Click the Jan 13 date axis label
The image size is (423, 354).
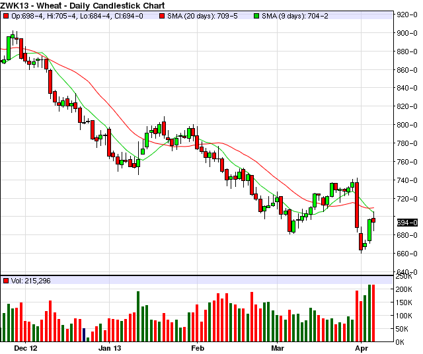pyautogui.click(x=110, y=348)
